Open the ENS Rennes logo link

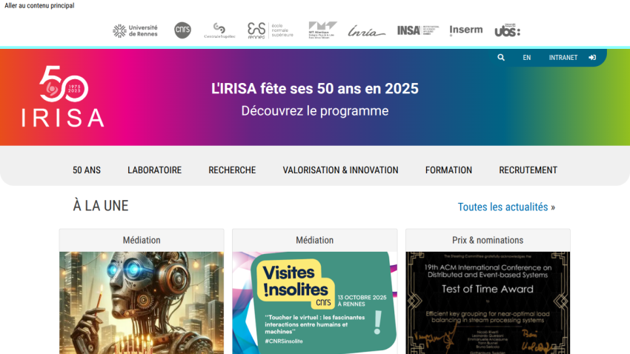point(271,30)
